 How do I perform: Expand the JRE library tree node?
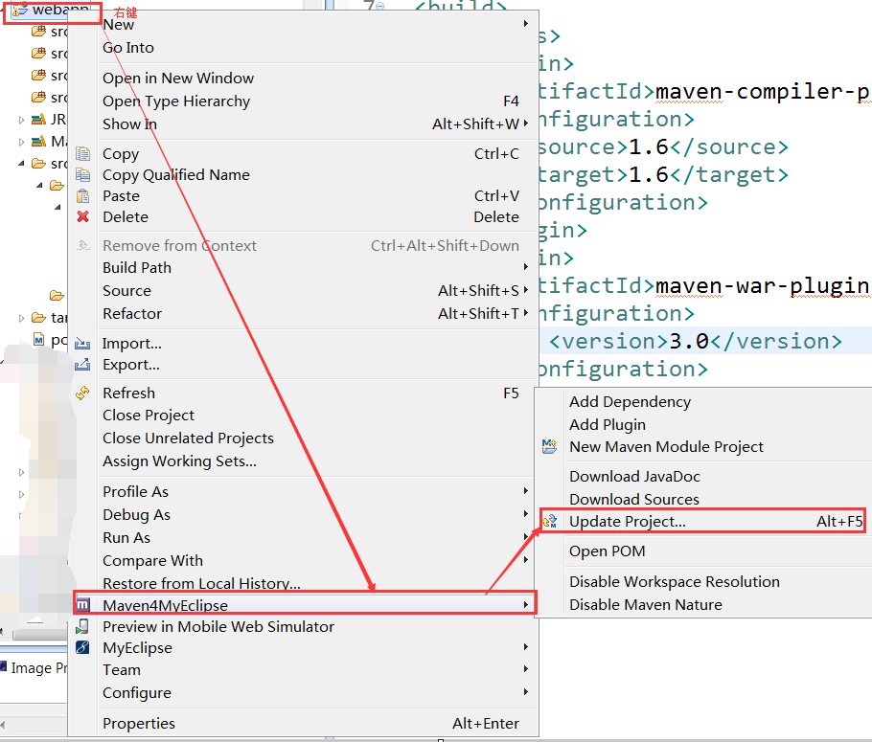pos(22,120)
